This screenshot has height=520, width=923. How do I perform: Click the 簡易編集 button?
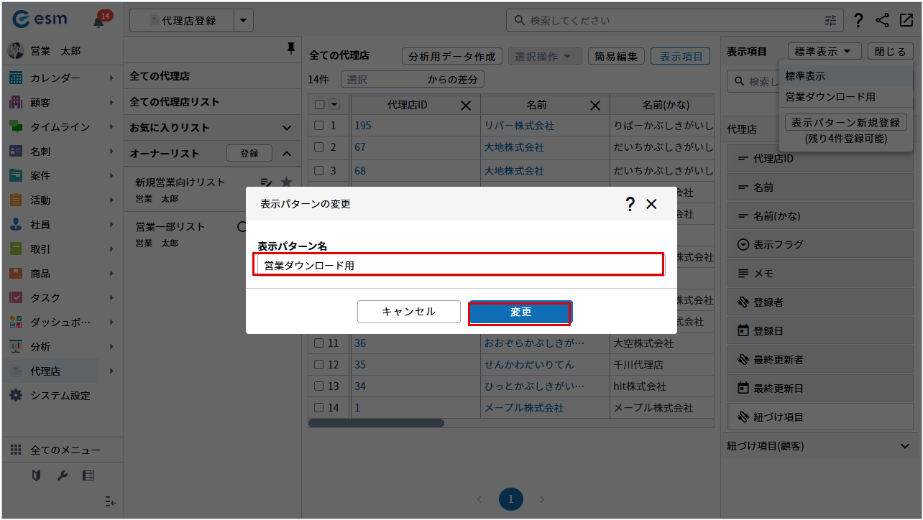(616, 57)
